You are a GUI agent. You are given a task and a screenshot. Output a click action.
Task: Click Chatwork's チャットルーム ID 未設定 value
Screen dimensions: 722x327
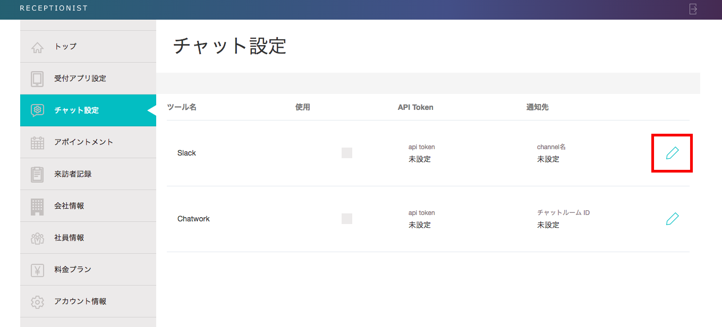(x=548, y=225)
